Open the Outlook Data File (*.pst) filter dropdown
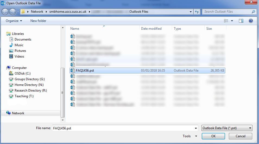The image size is (259, 144). [227, 128]
